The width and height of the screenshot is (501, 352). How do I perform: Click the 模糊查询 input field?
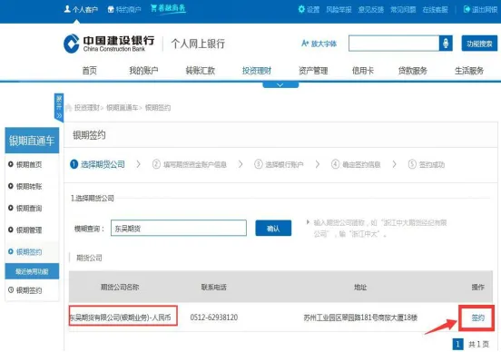tap(179, 228)
